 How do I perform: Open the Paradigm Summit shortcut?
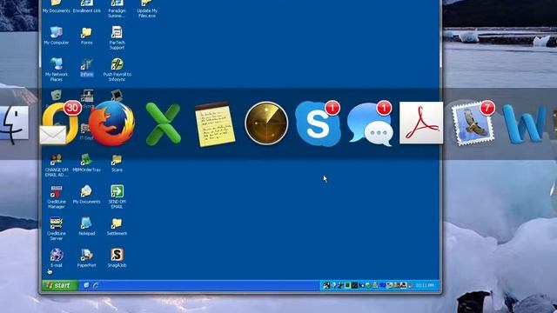click(x=117, y=9)
